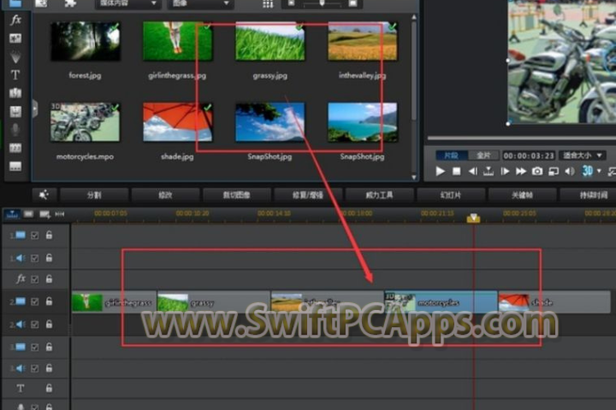Expand the 3D mode options arrow

pos(600,171)
